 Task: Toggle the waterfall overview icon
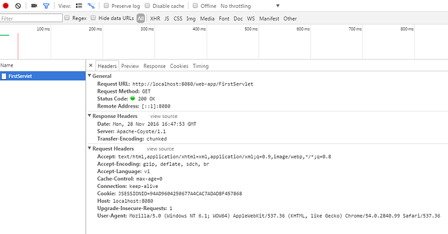point(91,6)
